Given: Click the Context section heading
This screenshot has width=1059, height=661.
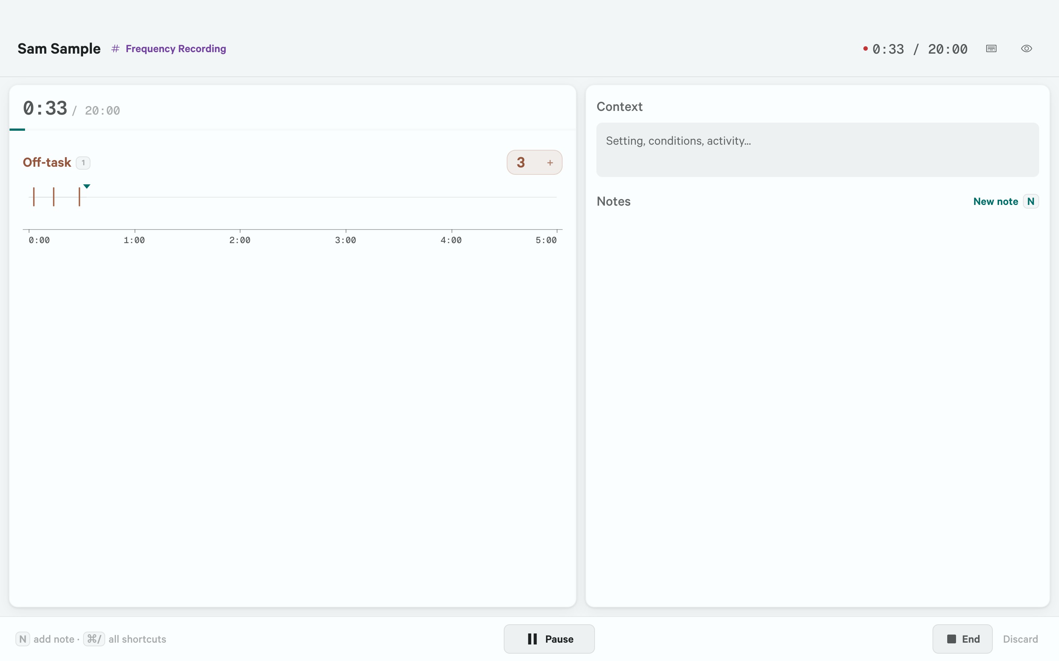Looking at the screenshot, I should click(619, 106).
